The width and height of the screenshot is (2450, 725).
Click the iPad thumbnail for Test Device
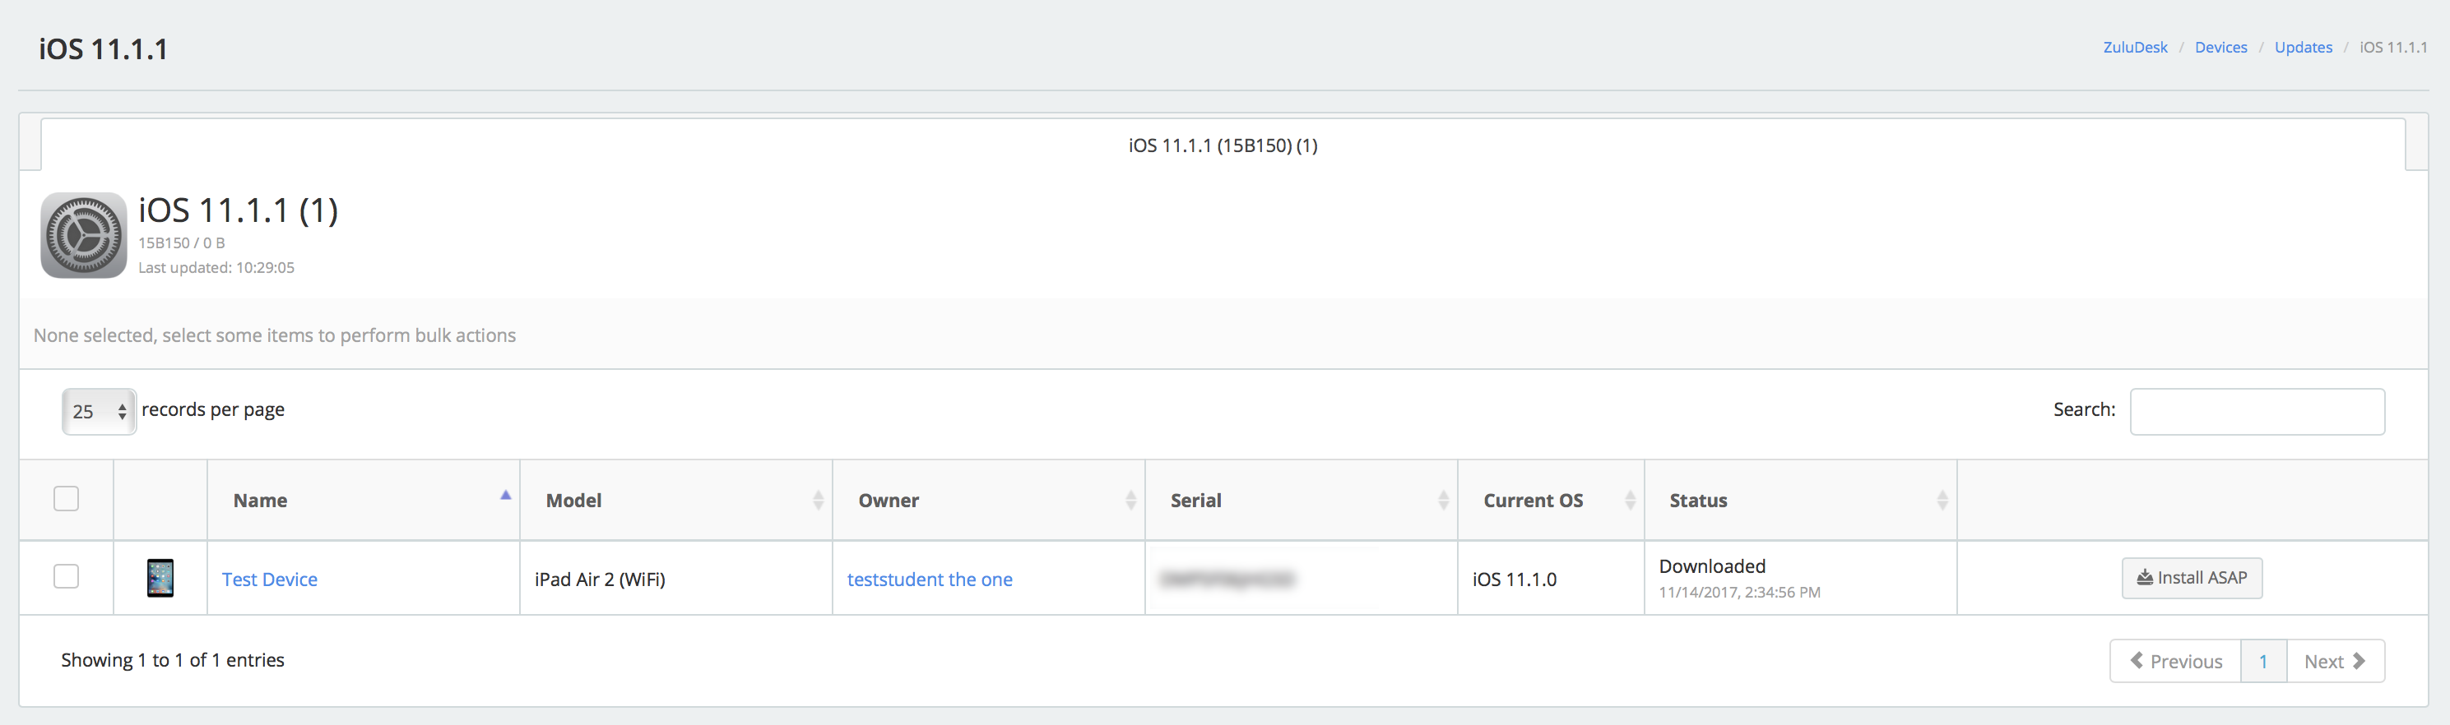(160, 578)
